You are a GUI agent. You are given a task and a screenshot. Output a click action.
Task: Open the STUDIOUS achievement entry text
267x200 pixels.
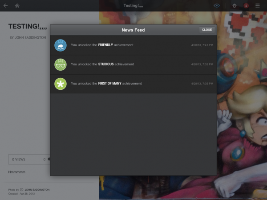(x=102, y=64)
